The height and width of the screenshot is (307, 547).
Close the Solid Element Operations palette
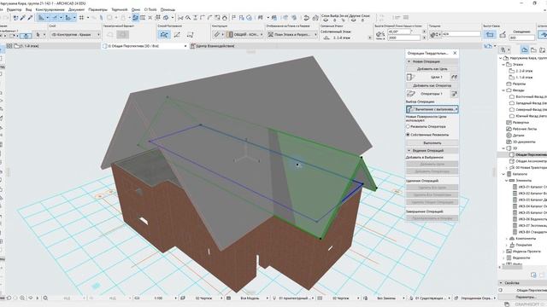click(455, 53)
